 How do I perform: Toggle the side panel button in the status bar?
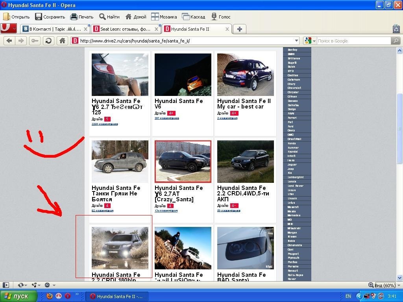[6, 285]
